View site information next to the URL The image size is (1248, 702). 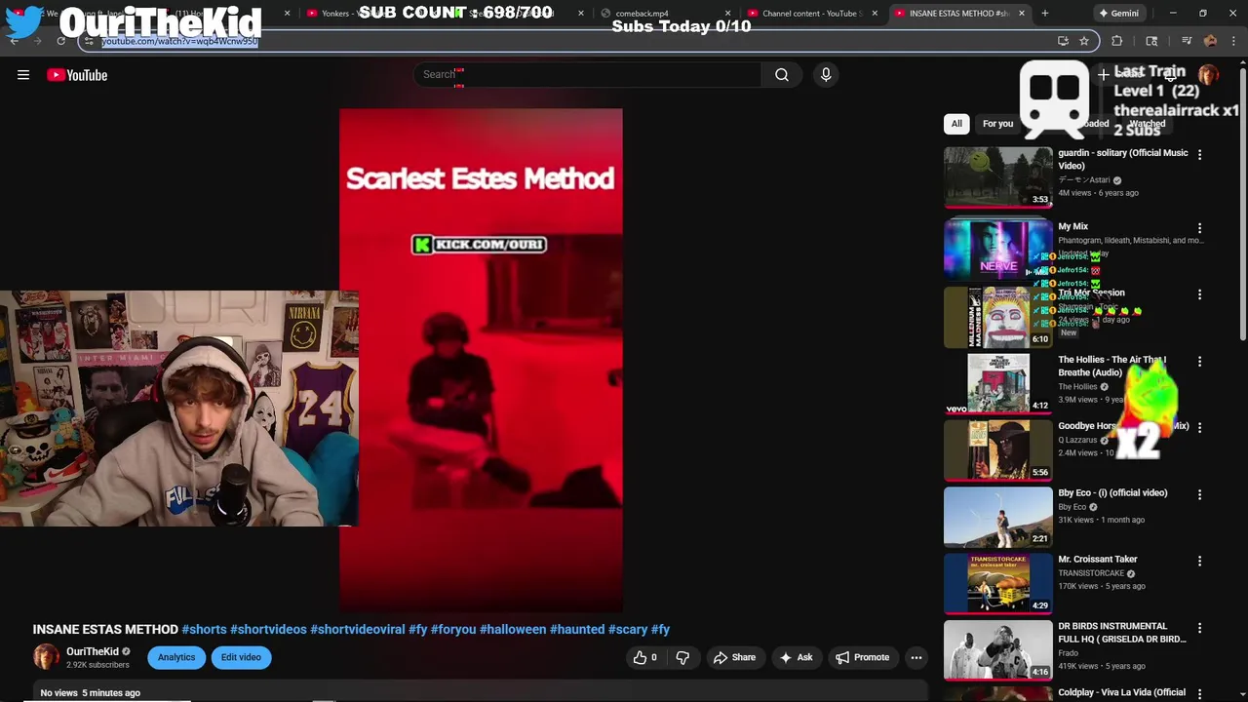click(89, 41)
